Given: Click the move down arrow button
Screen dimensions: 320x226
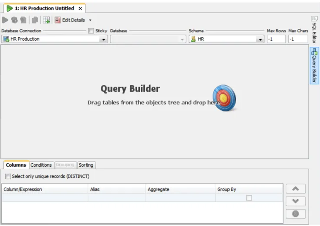Looking at the screenshot, I should click(x=295, y=201).
